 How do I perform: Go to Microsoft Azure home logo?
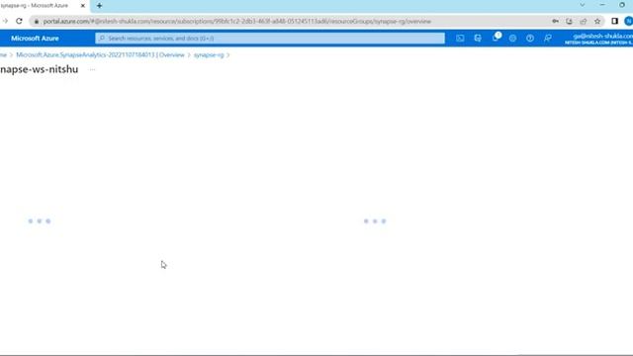point(35,39)
